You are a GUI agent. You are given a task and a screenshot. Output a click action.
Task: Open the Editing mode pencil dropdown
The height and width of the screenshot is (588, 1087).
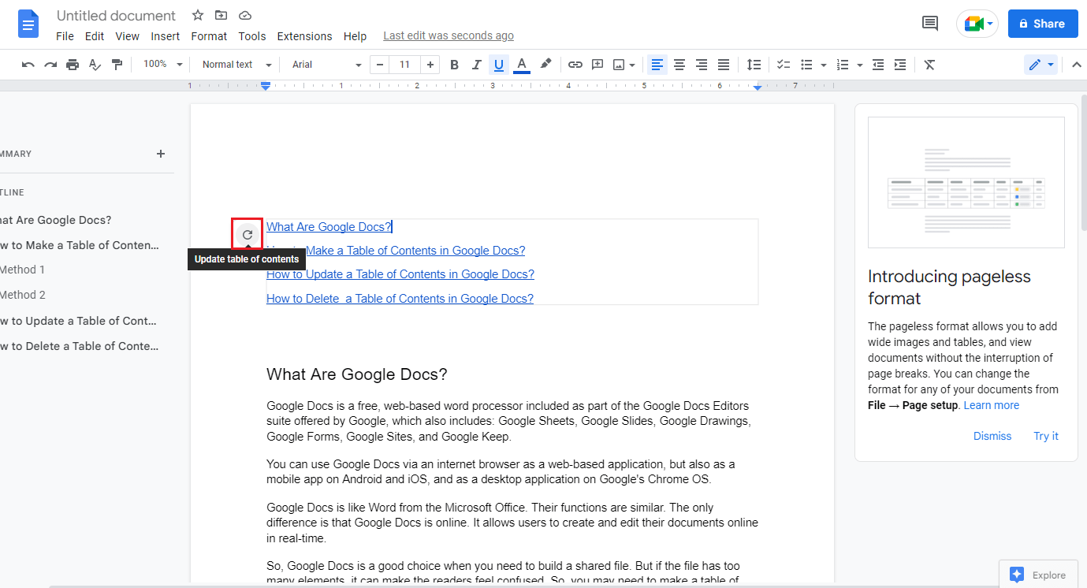point(1041,65)
